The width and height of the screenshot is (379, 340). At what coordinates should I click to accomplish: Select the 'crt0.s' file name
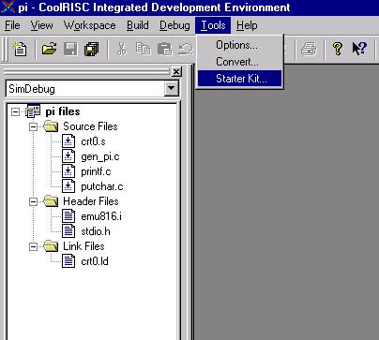pyautogui.click(x=93, y=141)
